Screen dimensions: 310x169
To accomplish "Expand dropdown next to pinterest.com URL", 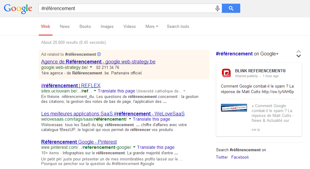I will point(134,147).
